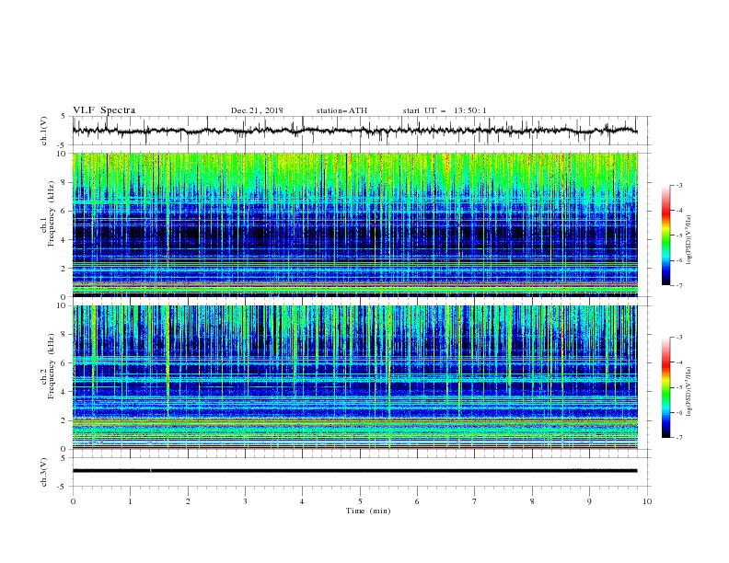Click the ch.2 spectrogram color scale bar
The height and width of the screenshot is (563, 729).
click(666, 387)
